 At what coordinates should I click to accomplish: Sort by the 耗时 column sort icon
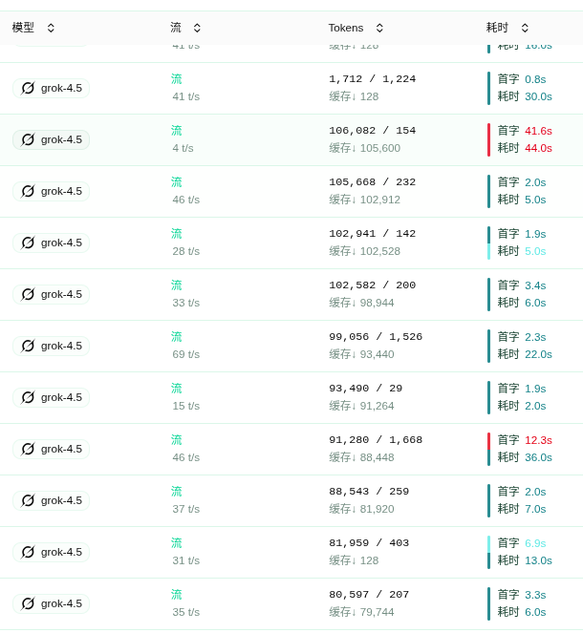525,28
